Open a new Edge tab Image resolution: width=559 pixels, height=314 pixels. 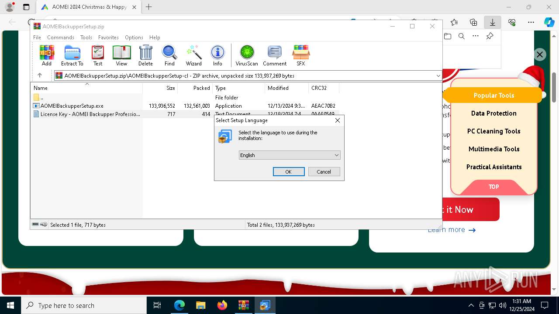click(148, 7)
